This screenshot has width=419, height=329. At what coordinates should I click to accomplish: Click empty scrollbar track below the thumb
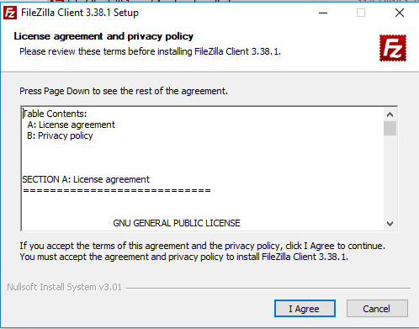coord(390,177)
